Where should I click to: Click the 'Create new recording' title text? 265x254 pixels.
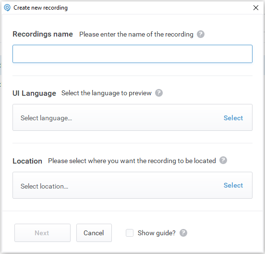coord(40,8)
